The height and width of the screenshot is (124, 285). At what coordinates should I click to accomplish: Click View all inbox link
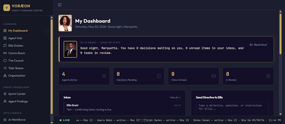tap(175, 97)
